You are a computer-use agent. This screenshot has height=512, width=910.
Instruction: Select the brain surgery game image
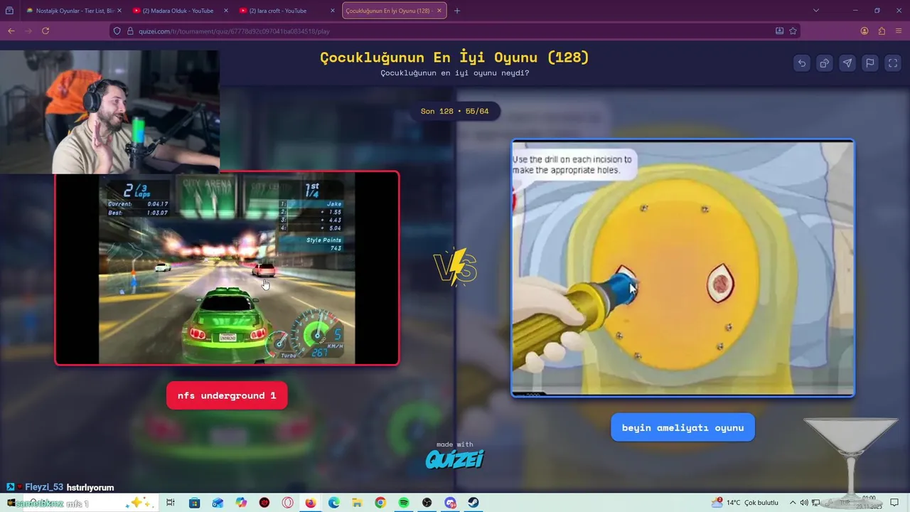[x=682, y=267]
